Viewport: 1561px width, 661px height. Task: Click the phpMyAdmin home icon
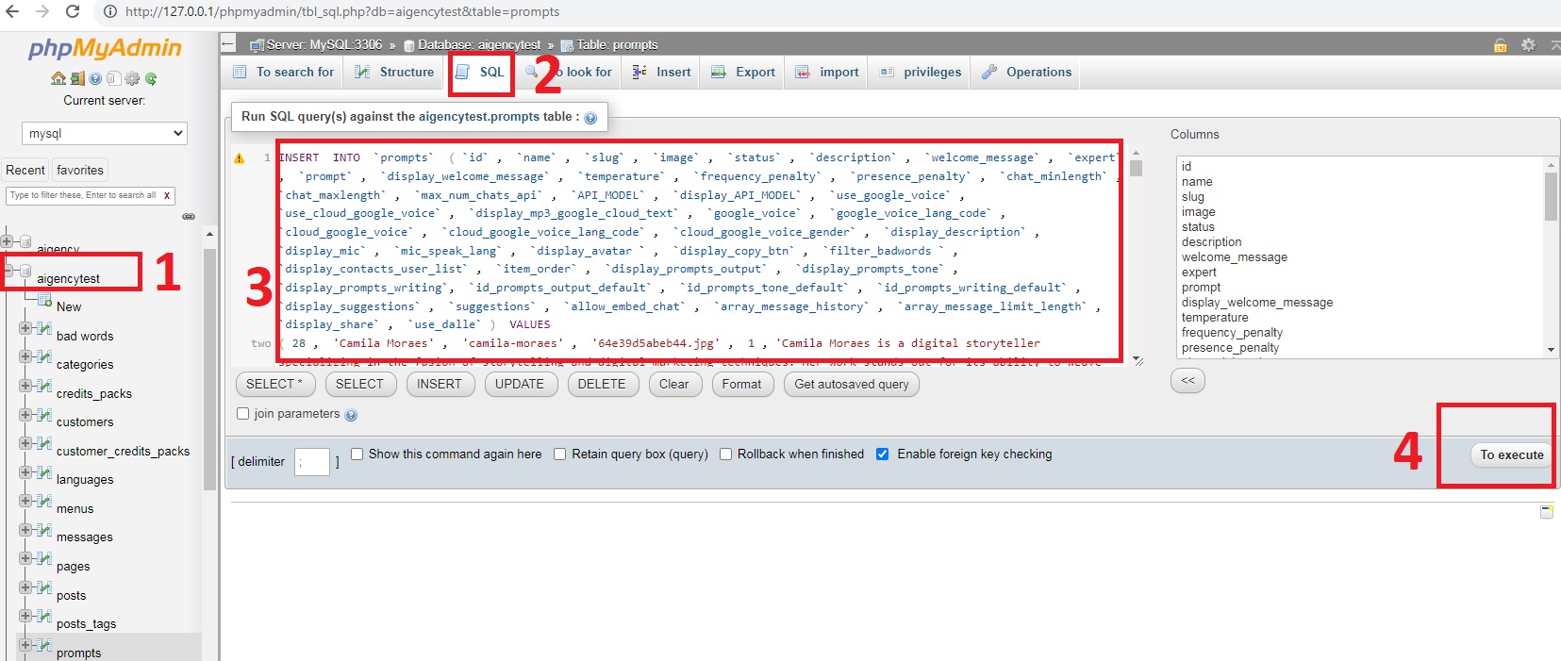pos(58,78)
